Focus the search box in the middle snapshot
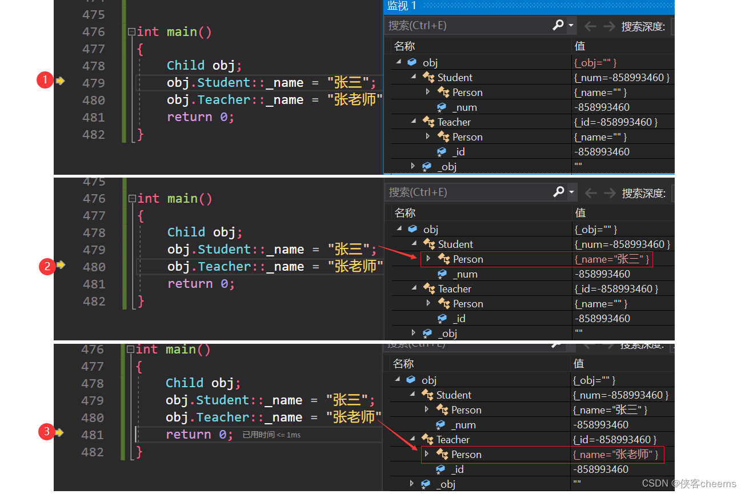 (468, 192)
